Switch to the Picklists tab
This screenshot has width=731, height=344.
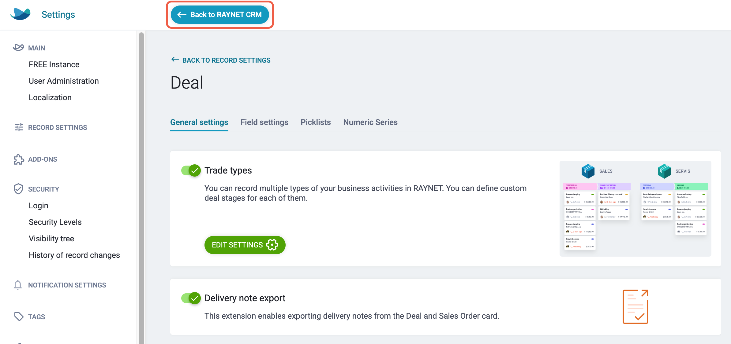(316, 122)
